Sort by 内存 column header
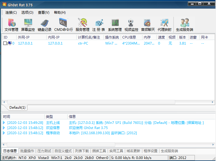 click(149, 37)
